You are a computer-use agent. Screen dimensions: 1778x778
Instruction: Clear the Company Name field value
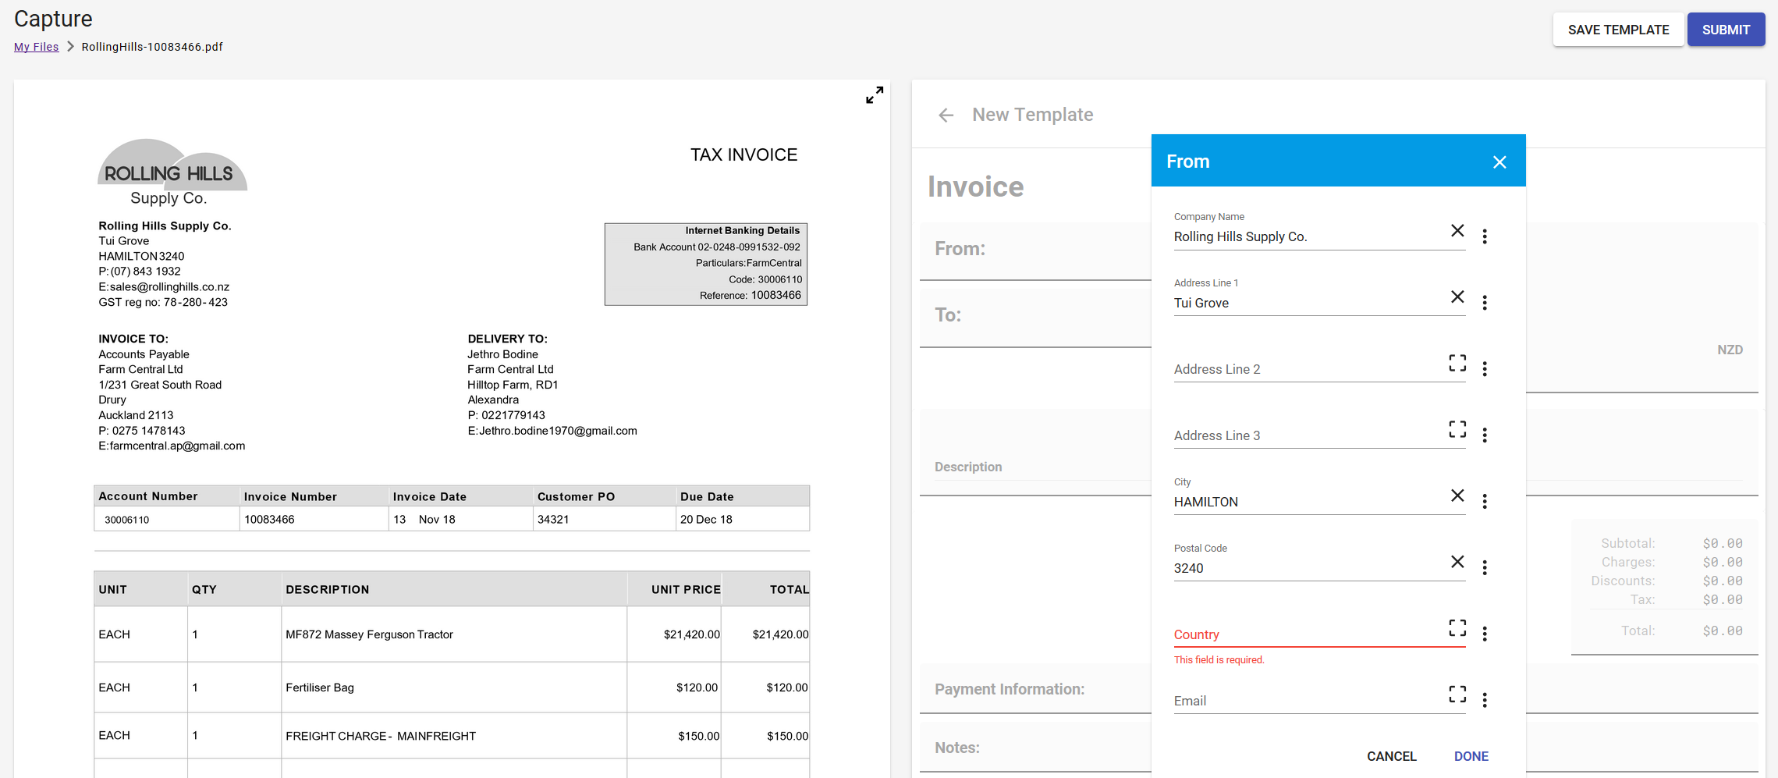1457,231
